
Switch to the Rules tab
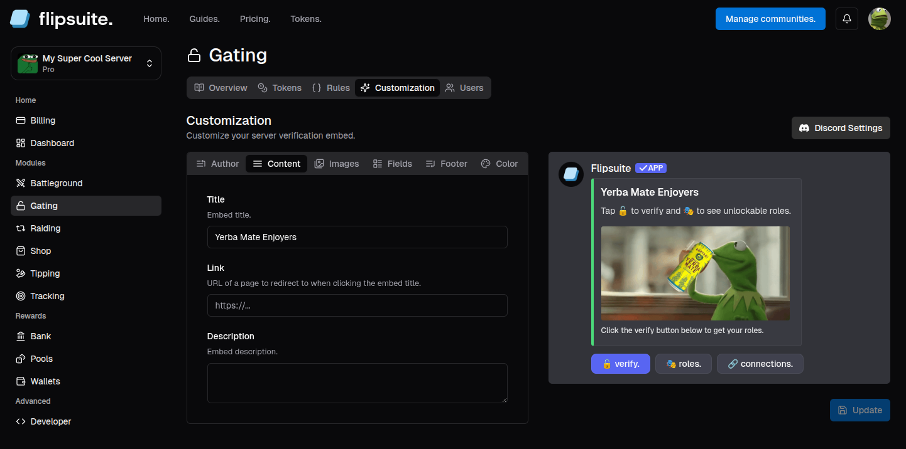point(330,88)
